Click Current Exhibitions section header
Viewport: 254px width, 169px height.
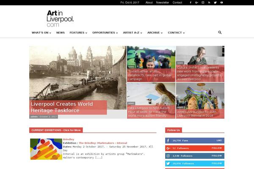[x=56, y=130]
